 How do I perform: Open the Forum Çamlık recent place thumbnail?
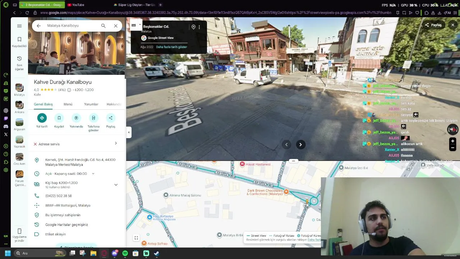pyautogui.click(x=19, y=174)
